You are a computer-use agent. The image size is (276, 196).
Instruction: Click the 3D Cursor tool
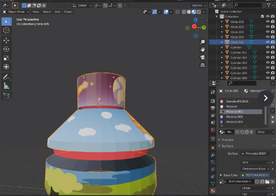click(6, 30)
